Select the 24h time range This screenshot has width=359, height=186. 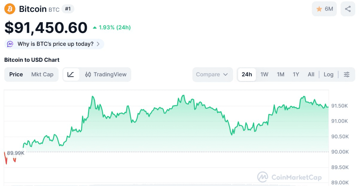(x=247, y=74)
